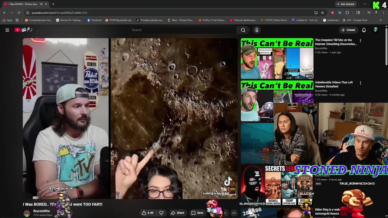Open the Dashboard bookmark
This screenshot has width=388, height=218.
pyautogui.click(x=331, y=20)
